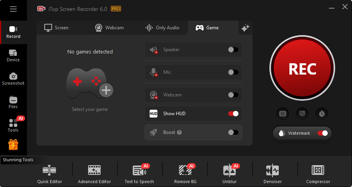Open the hamburger menu

(x=13, y=9)
